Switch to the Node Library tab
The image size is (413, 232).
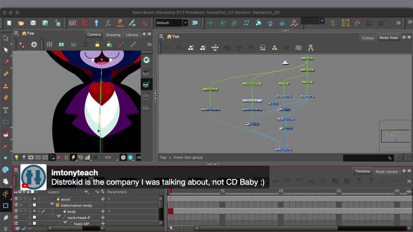click(x=387, y=171)
